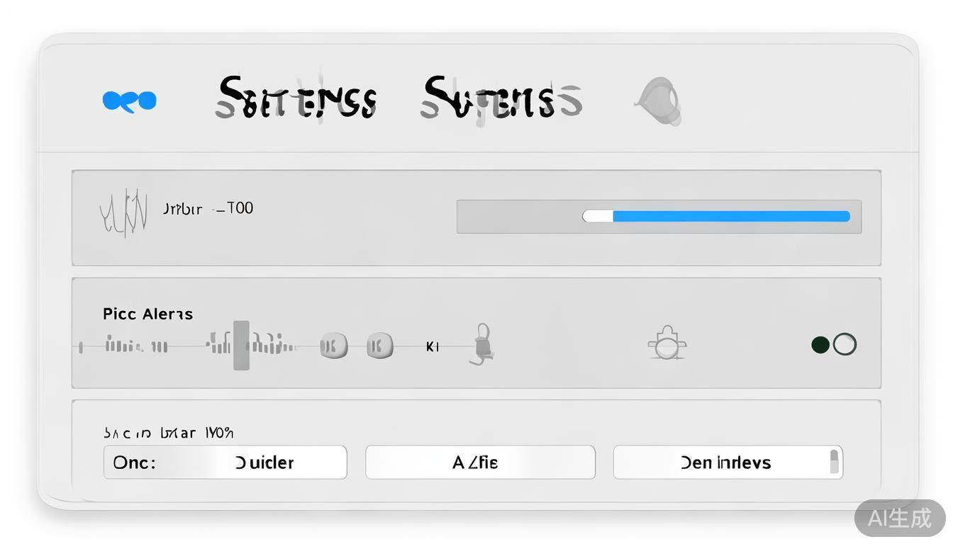953x544 pixels.
Task: Click the gray marker on alert waveform
Action: coord(242,345)
